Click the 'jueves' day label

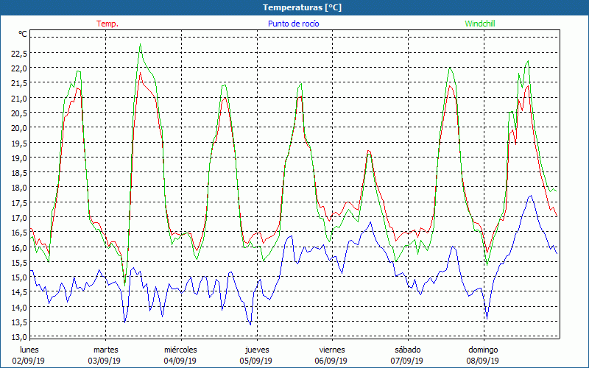pyautogui.click(x=257, y=350)
